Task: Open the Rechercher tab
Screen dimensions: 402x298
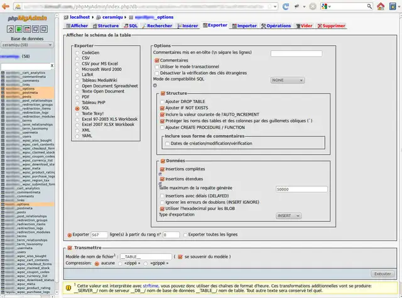Action: [x=157, y=26]
